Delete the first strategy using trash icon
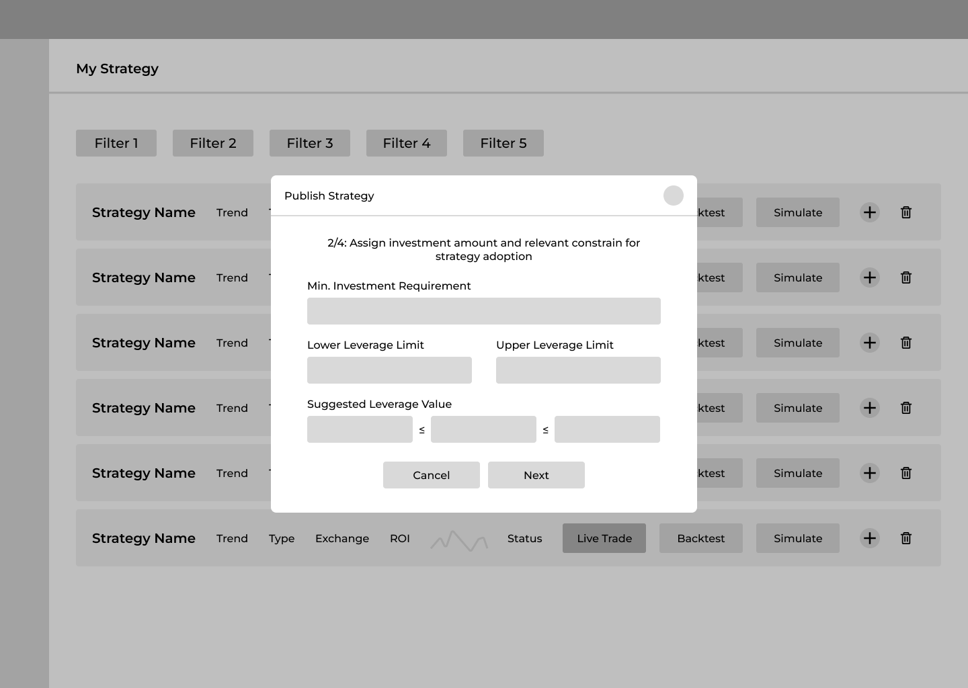The image size is (968, 688). pos(905,212)
